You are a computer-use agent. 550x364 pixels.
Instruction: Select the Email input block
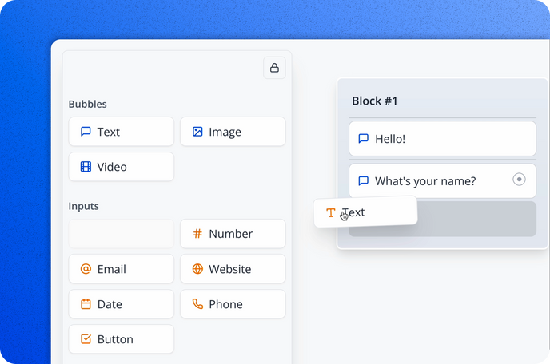pyautogui.click(x=122, y=269)
